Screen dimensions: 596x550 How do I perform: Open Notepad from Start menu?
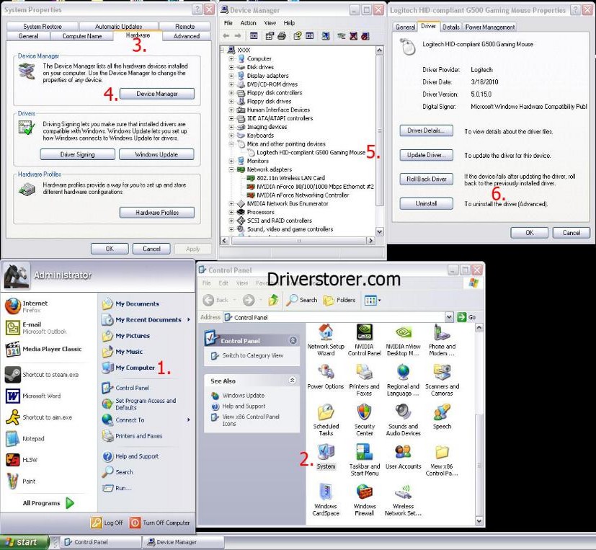click(x=25, y=439)
